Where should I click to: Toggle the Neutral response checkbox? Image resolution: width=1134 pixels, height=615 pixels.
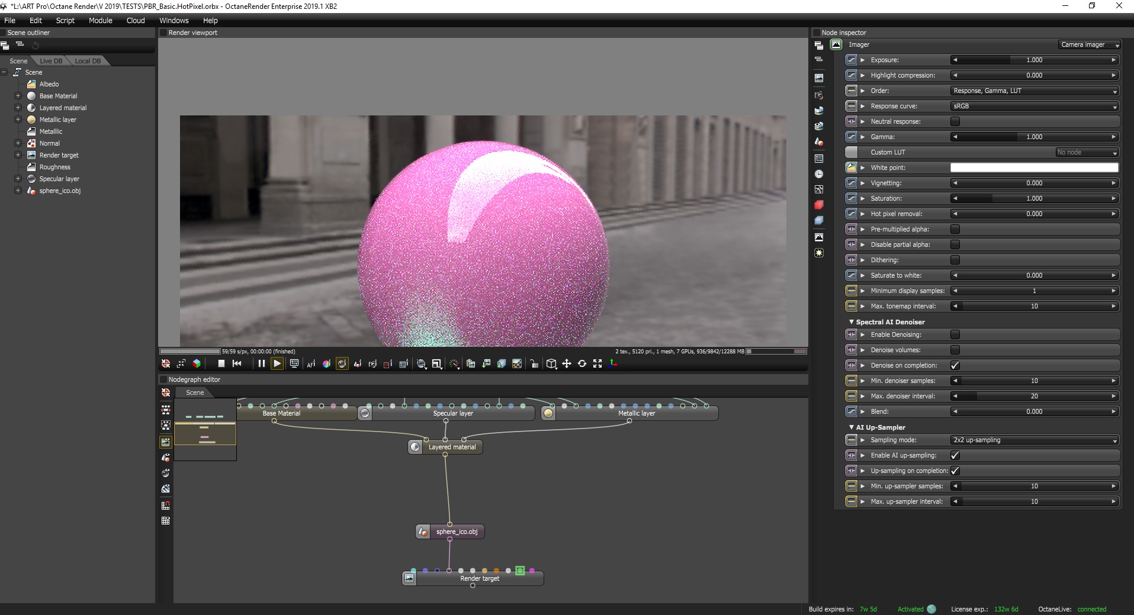coord(955,121)
